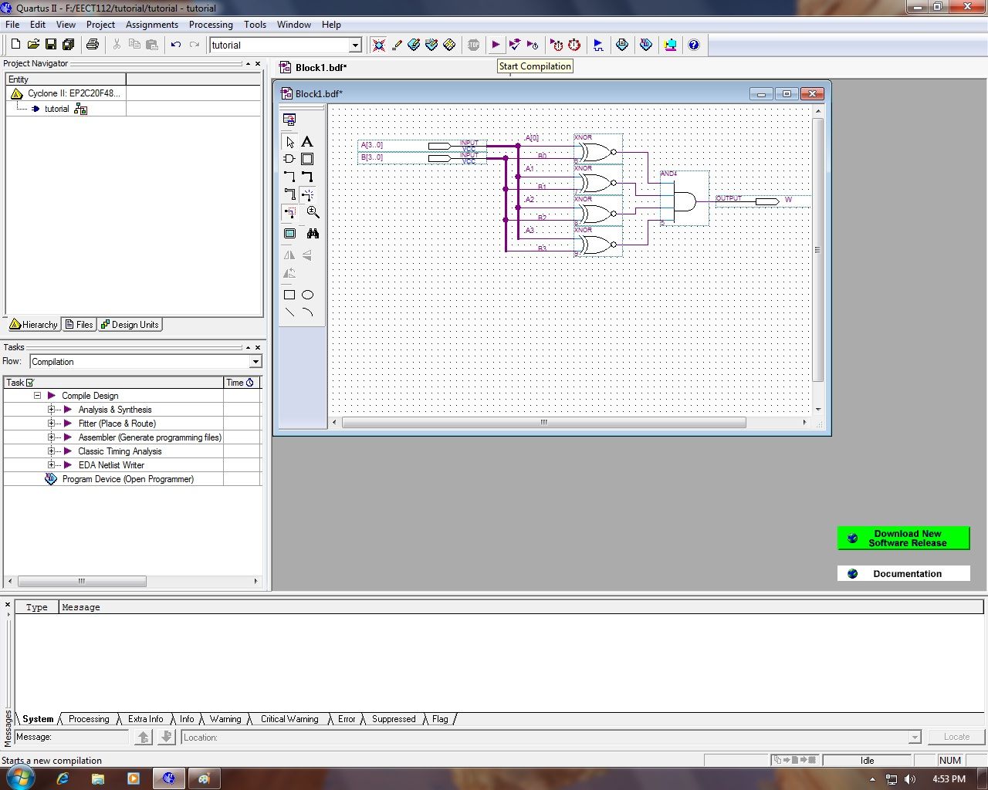Click the Selection arrow tool
Screen dimensions: 988x790
pyautogui.click(x=289, y=142)
